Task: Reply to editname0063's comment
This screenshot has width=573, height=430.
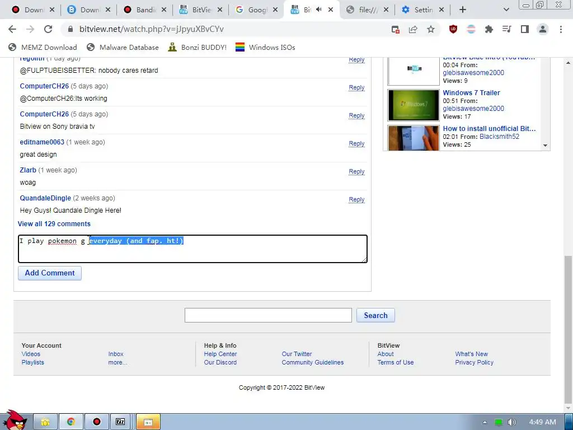Action: point(356,143)
